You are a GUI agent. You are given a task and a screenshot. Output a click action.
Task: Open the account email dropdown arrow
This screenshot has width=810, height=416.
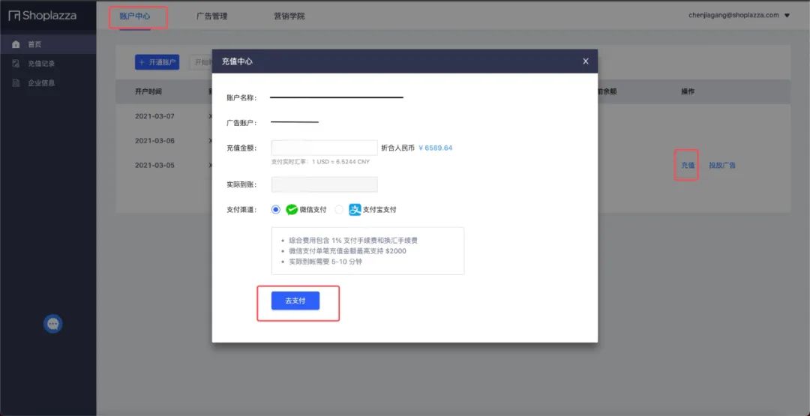[x=787, y=16]
